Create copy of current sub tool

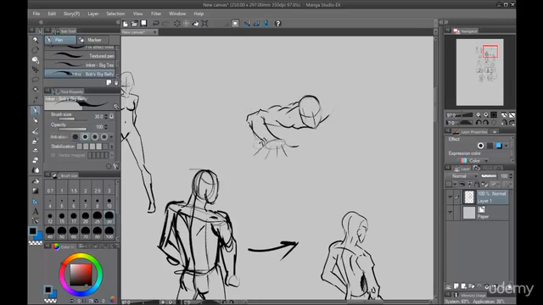tap(109, 83)
